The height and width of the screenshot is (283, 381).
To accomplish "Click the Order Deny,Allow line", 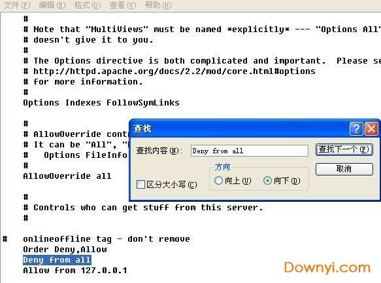I will [65, 250].
